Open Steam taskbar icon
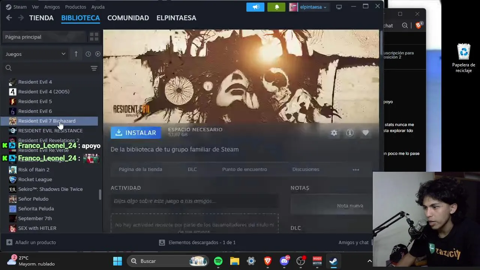The image size is (480, 270). click(x=333, y=261)
